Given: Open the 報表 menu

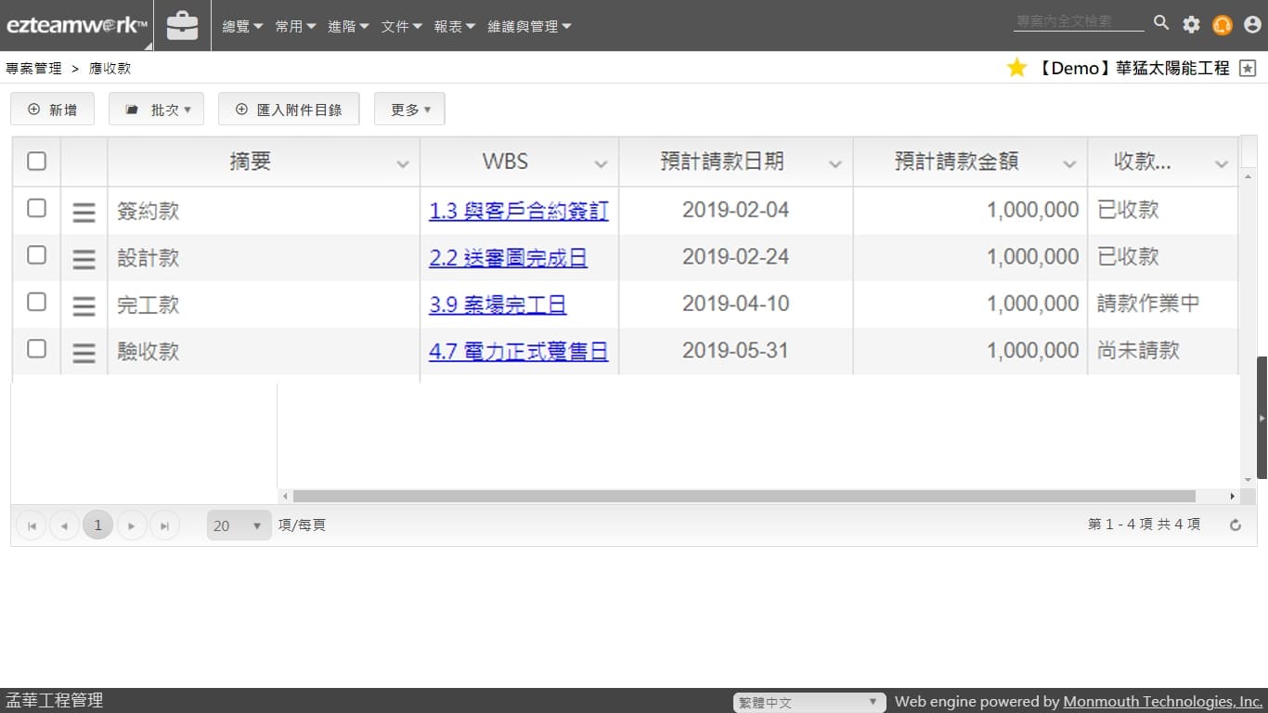Looking at the screenshot, I should [455, 27].
